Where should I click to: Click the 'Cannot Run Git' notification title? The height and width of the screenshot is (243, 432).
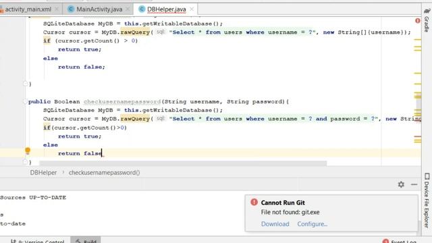283,202
